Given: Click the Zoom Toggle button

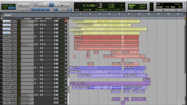Looking at the screenshot, I should point(36,5).
